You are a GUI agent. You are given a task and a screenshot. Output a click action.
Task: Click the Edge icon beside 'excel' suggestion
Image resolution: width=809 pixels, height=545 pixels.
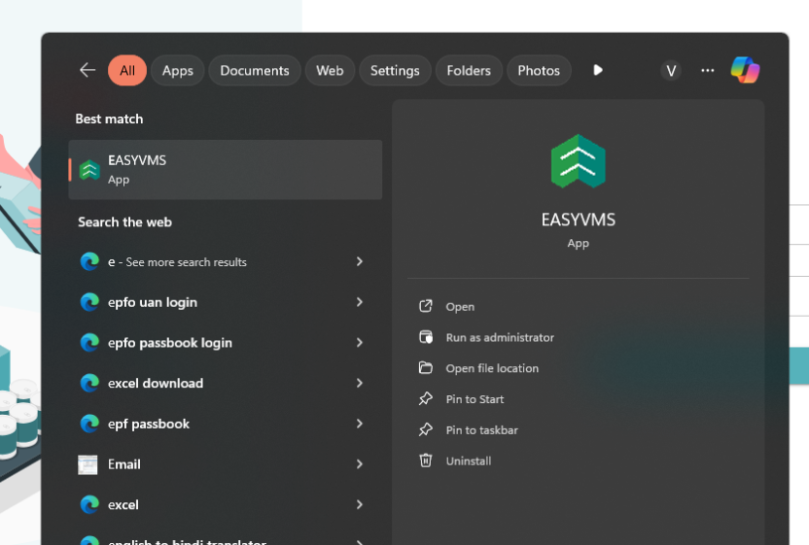point(89,504)
